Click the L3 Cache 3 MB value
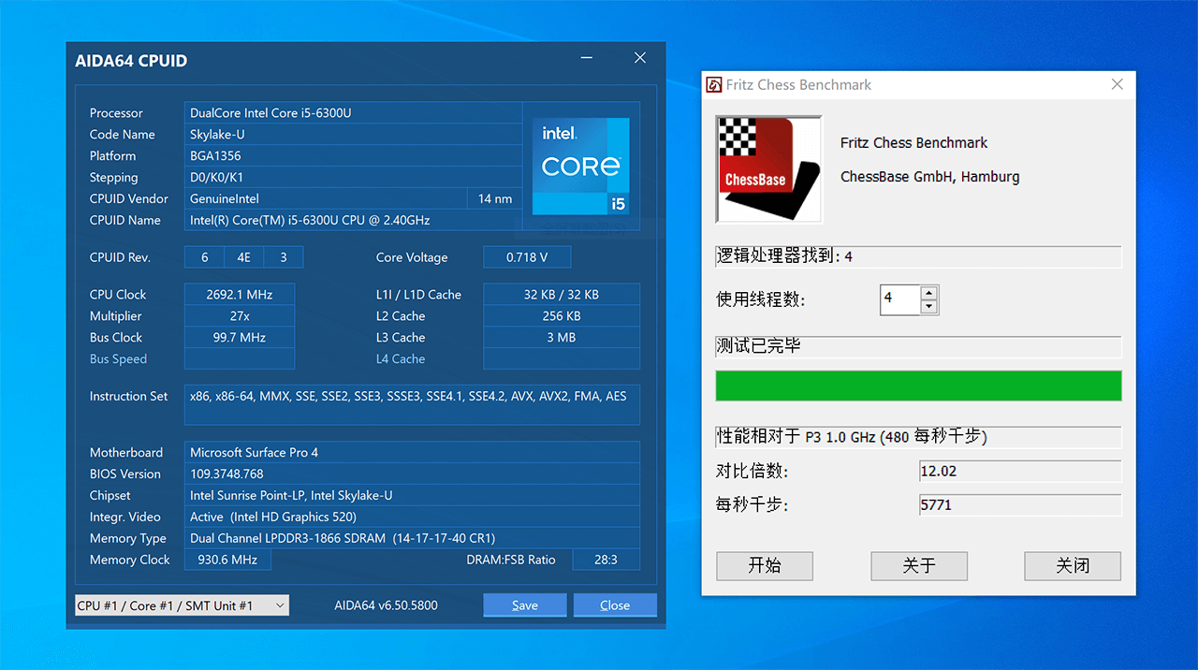The height and width of the screenshot is (670, 1198). point(562,337)
